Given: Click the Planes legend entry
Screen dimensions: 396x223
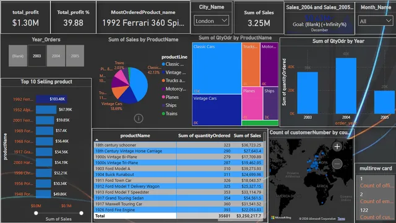Looking at the screenshot, I should (x=170, y=97).
